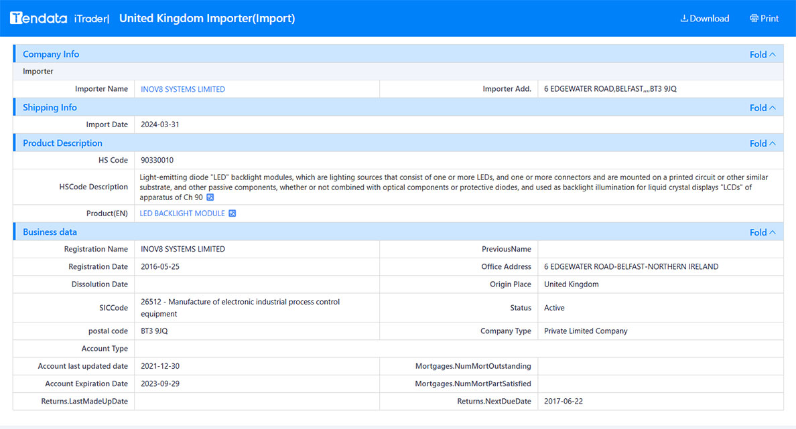Click the Importer Add. label
Screen dimensions: 796x429
click(x=507, y=89)
